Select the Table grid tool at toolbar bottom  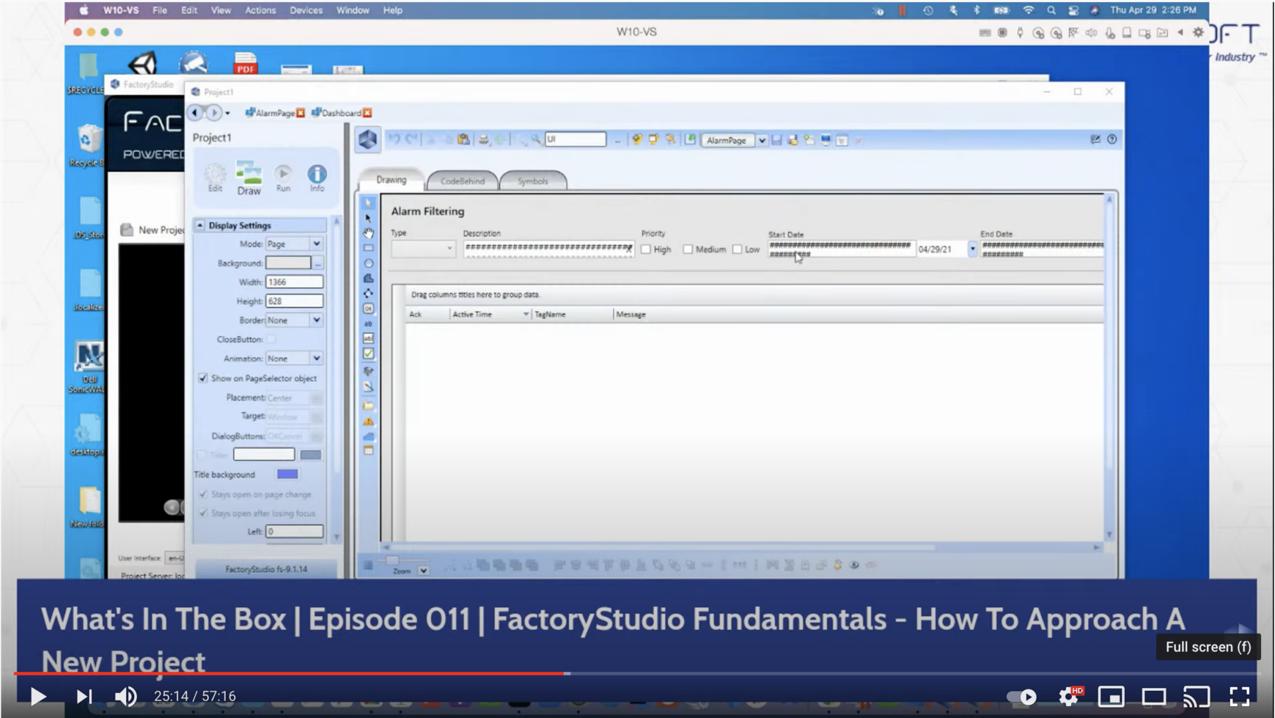click(369, 450)
